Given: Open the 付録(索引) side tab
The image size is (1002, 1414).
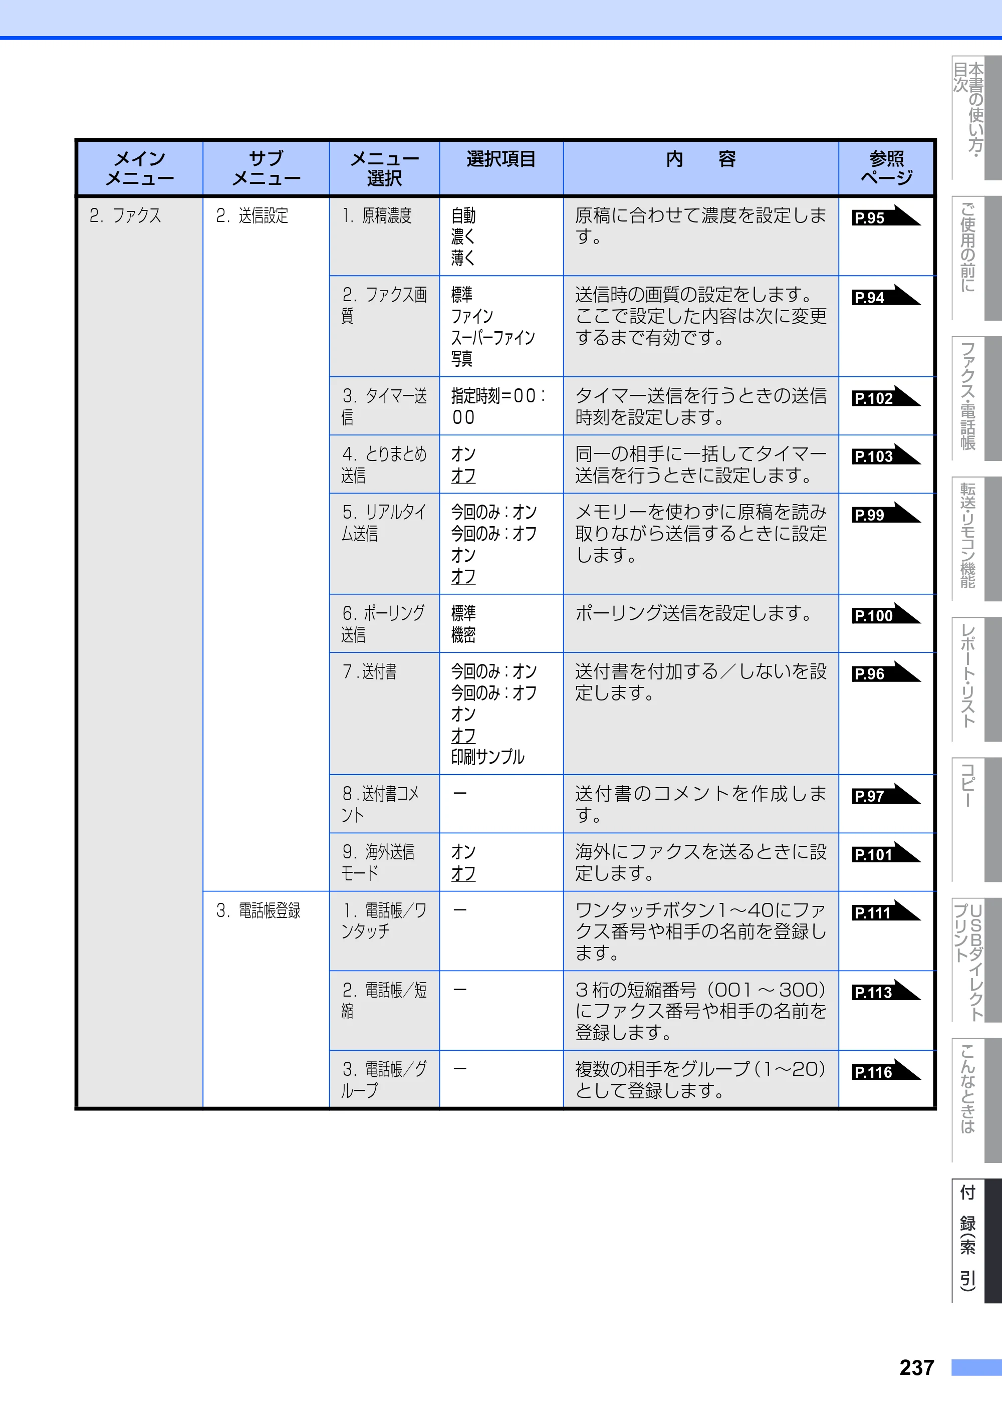Looking at the screenshot, I should [x=976, y=1240].
